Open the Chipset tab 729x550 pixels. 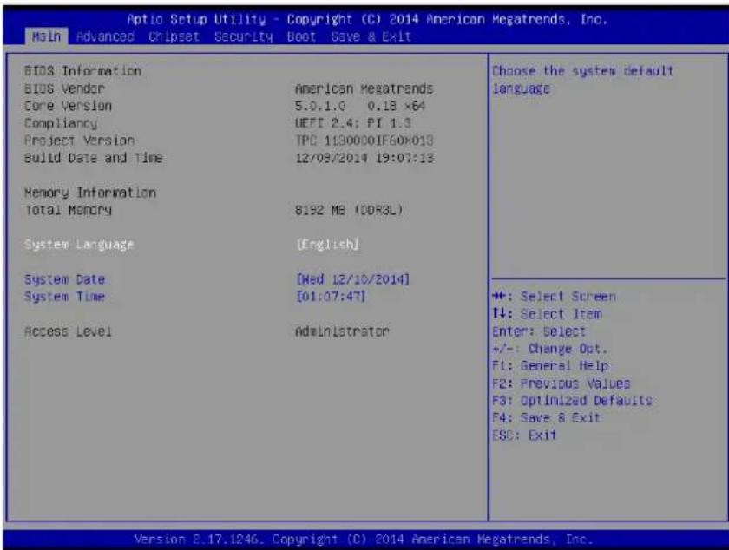[174, 36]
